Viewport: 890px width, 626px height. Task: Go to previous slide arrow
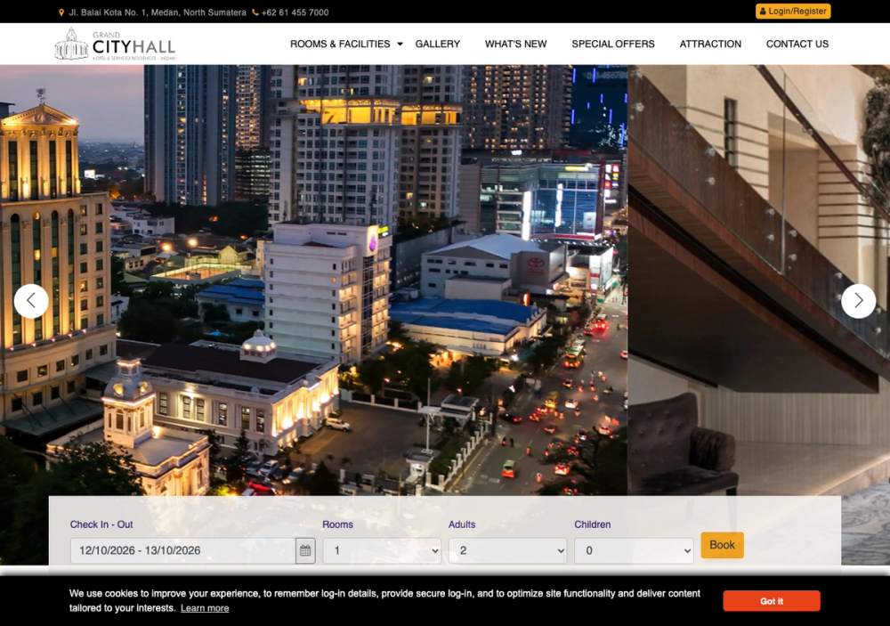(x=31, y=300)
